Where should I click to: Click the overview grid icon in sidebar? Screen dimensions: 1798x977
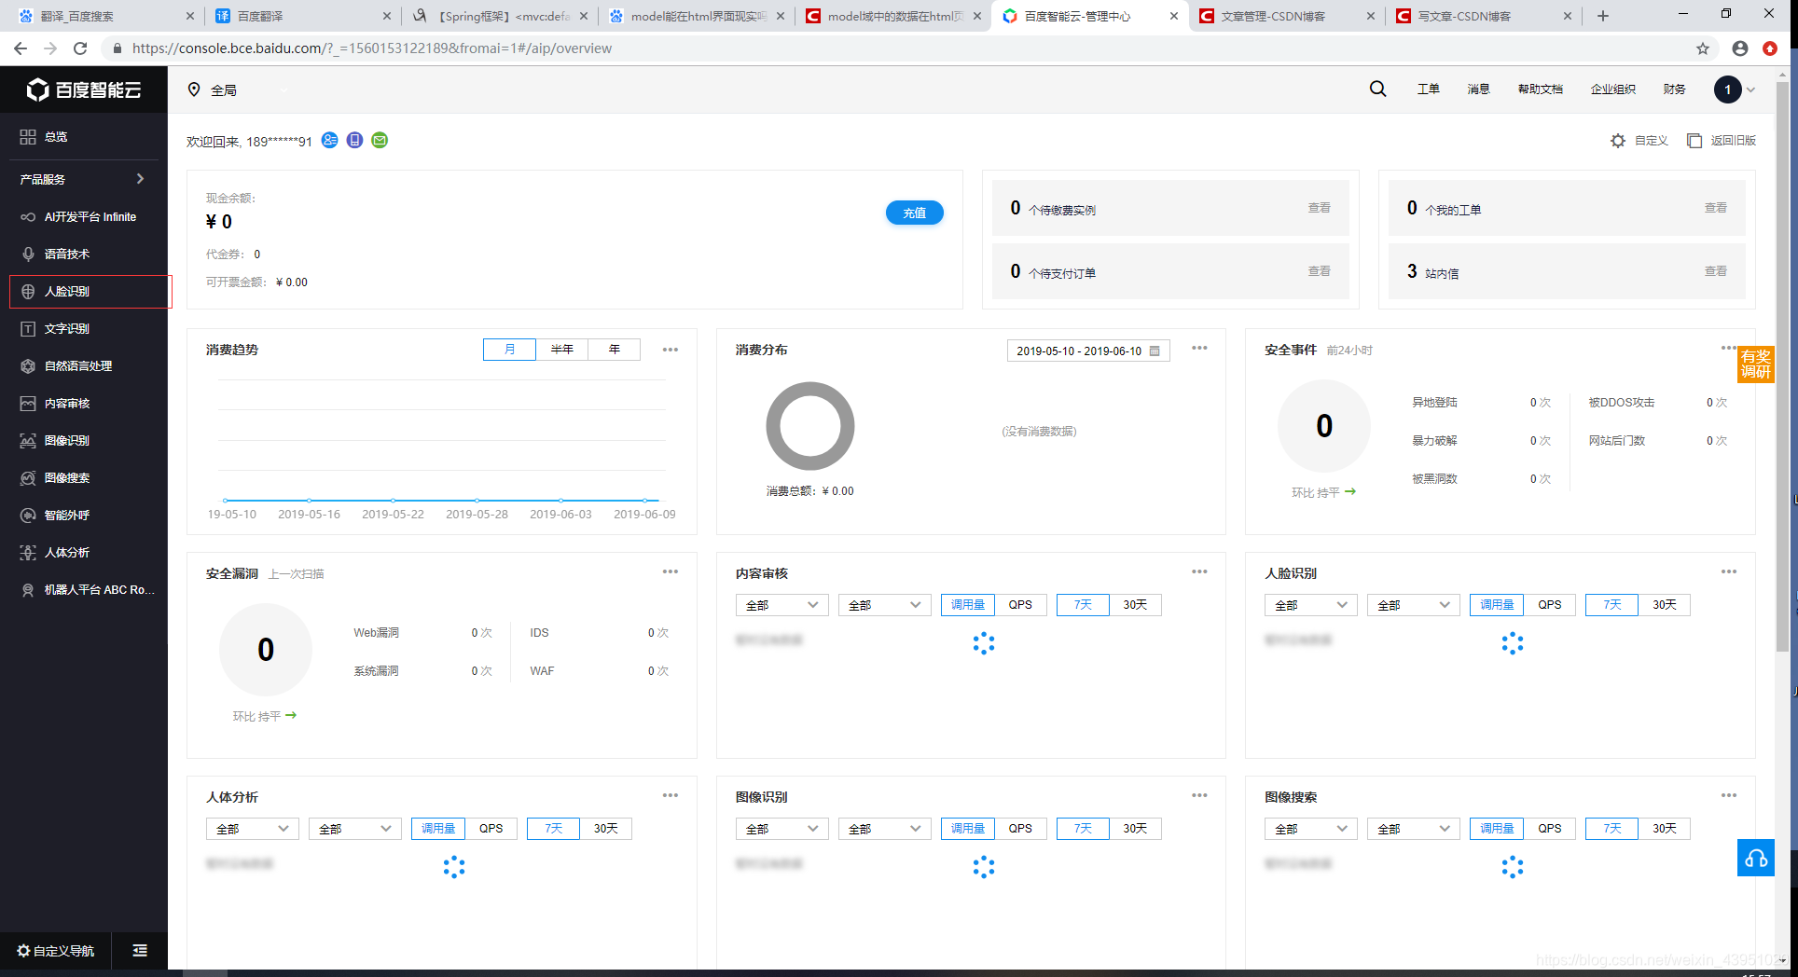(28, 136)
